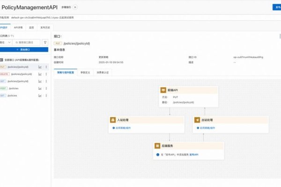The height and width of the screenshot is (187, 281).
Task: Collapse the 全部接口 tree group
Action: [x=1, y=60]
